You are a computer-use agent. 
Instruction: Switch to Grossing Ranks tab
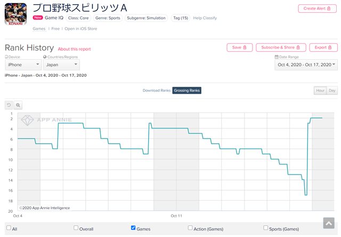point(187,91)
